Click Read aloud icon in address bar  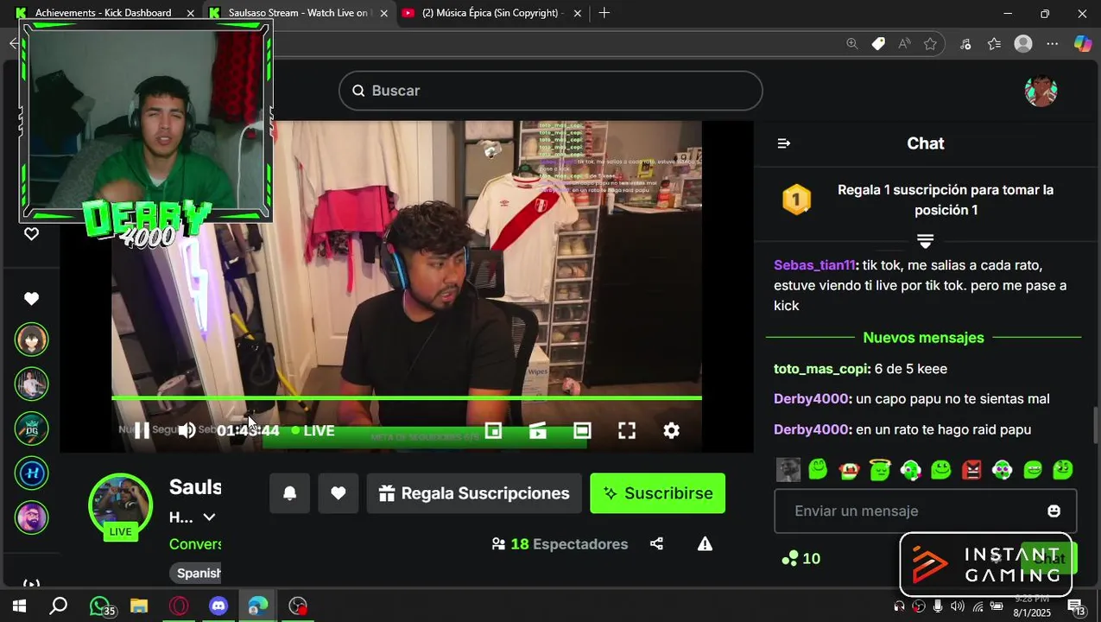pos(904,44)
